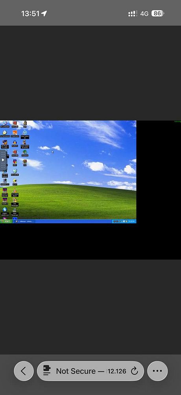The height and width of the screenshot is (395, 181).
Task: Reload the page with refresh icon
Action: [135, 371]
